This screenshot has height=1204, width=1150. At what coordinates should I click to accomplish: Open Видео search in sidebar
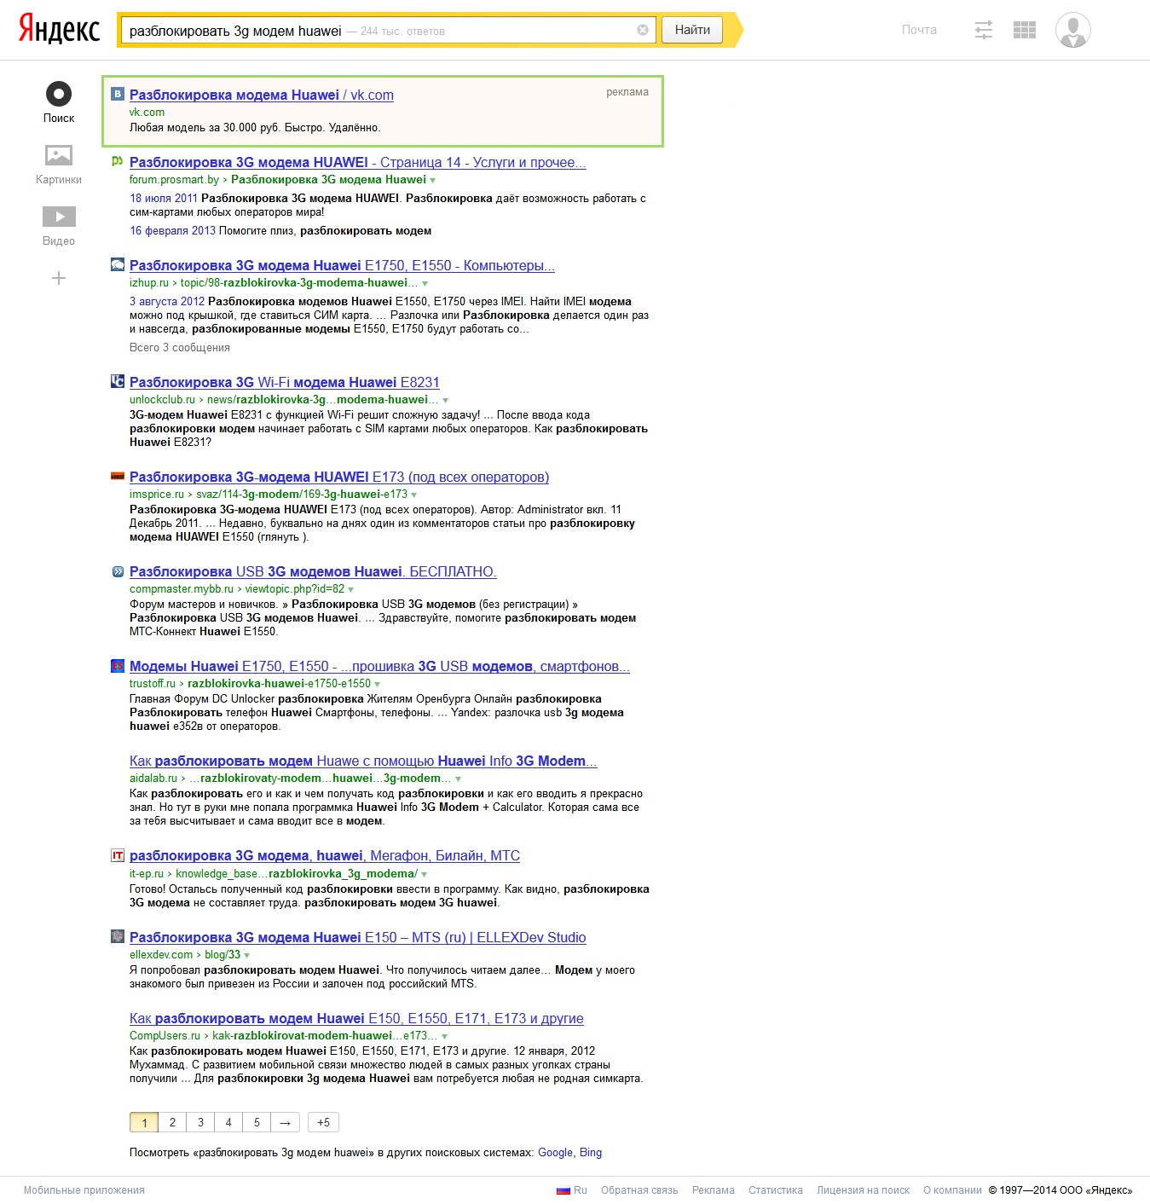click(x=59, y=226)
